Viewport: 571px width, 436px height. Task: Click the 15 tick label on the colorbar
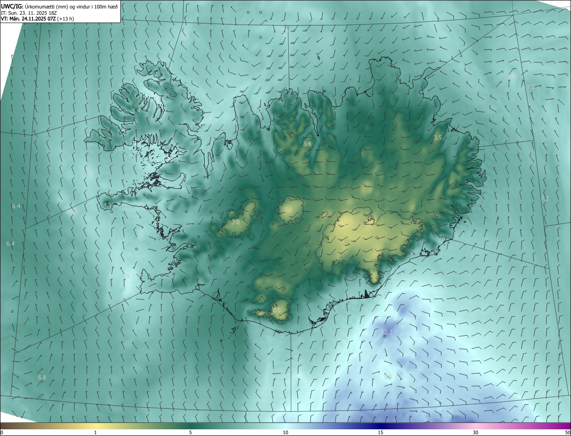[x=381, y=432]
